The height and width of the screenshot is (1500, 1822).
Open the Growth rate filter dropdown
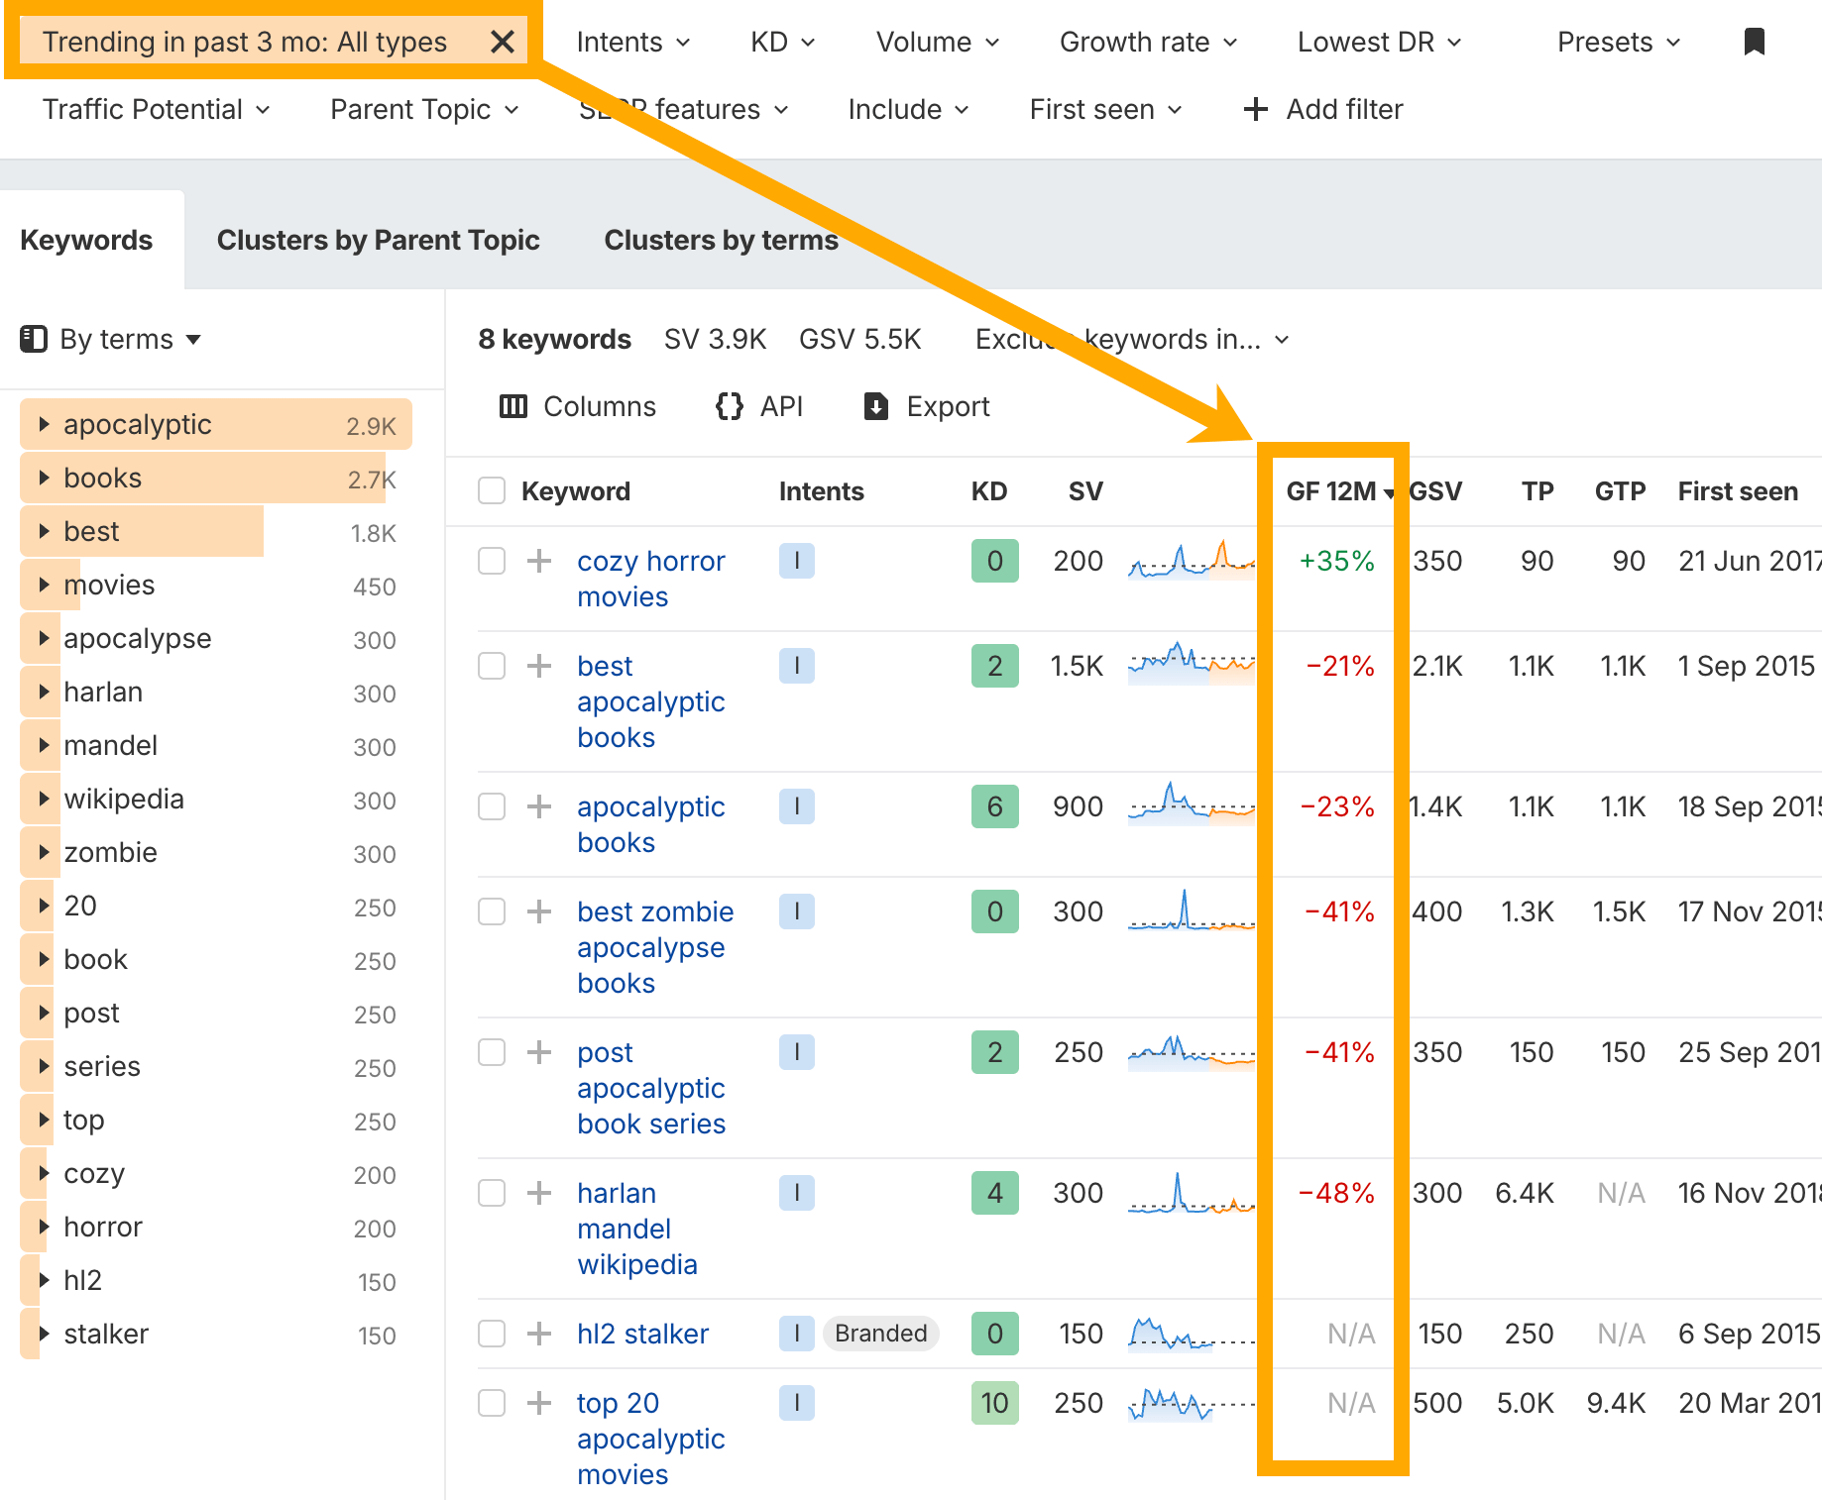pyautogui.click(x=1148, y=42)
